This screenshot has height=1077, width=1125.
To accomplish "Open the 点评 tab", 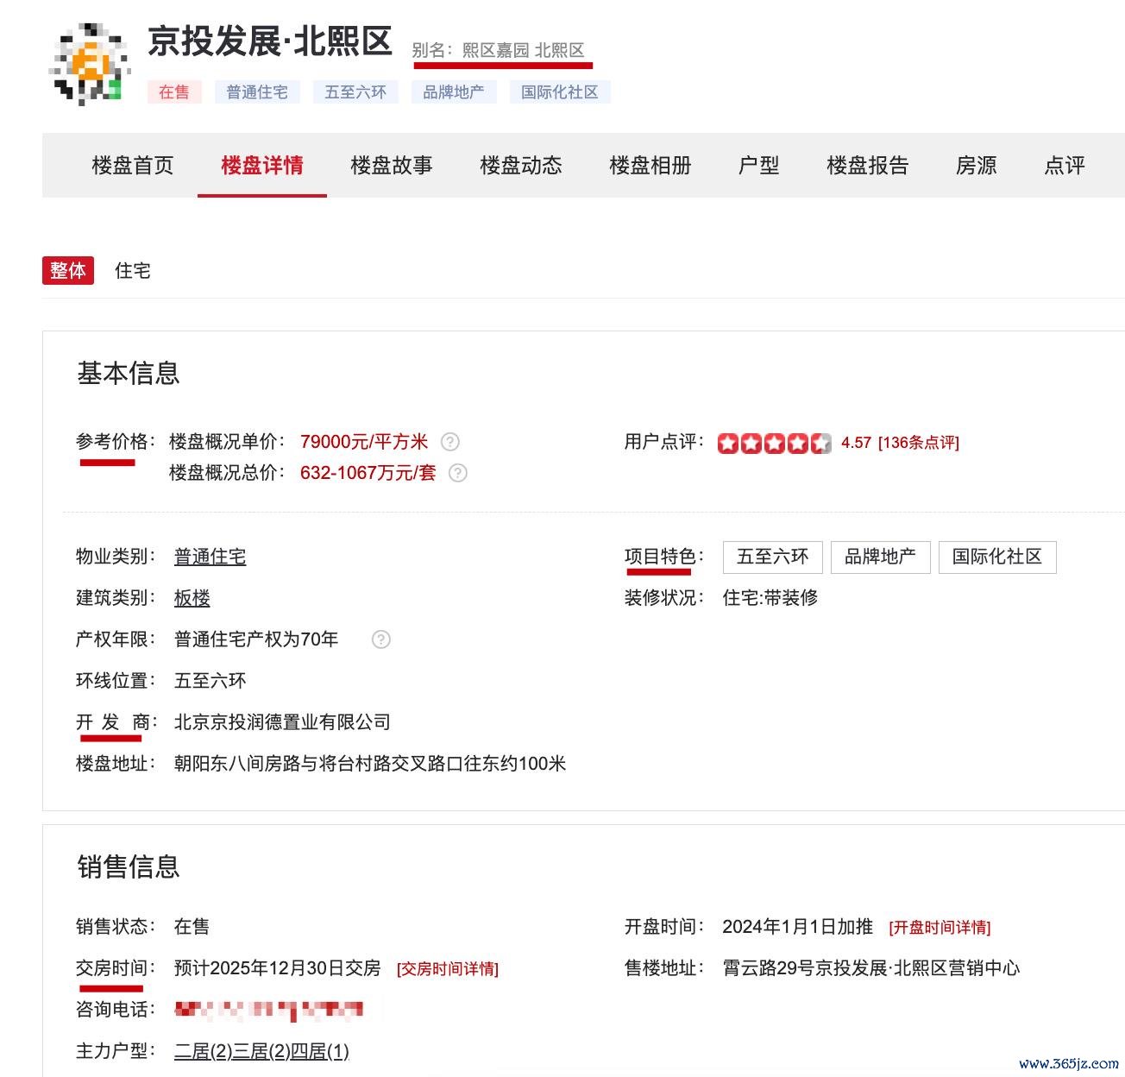I will (1065, 166).
